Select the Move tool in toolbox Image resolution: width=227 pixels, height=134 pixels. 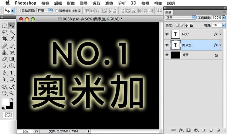(12, 26)
